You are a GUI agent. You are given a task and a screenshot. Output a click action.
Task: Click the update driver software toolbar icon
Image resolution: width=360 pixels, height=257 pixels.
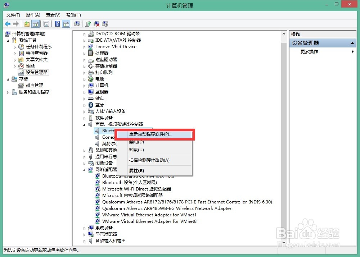point(88,24)
